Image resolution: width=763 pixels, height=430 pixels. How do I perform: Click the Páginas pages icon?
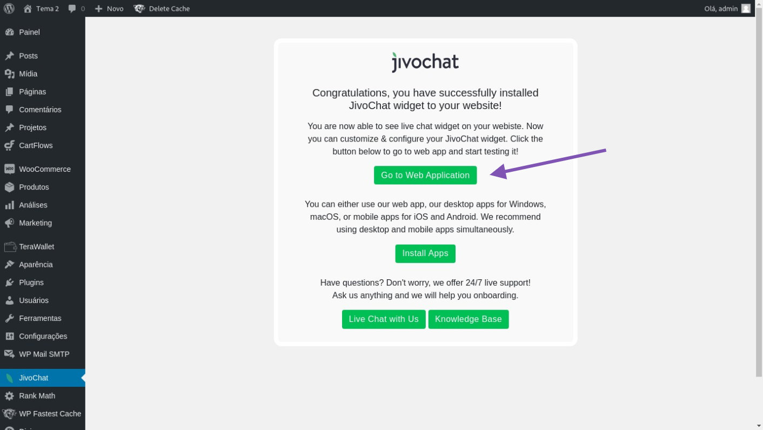point(9,92)
